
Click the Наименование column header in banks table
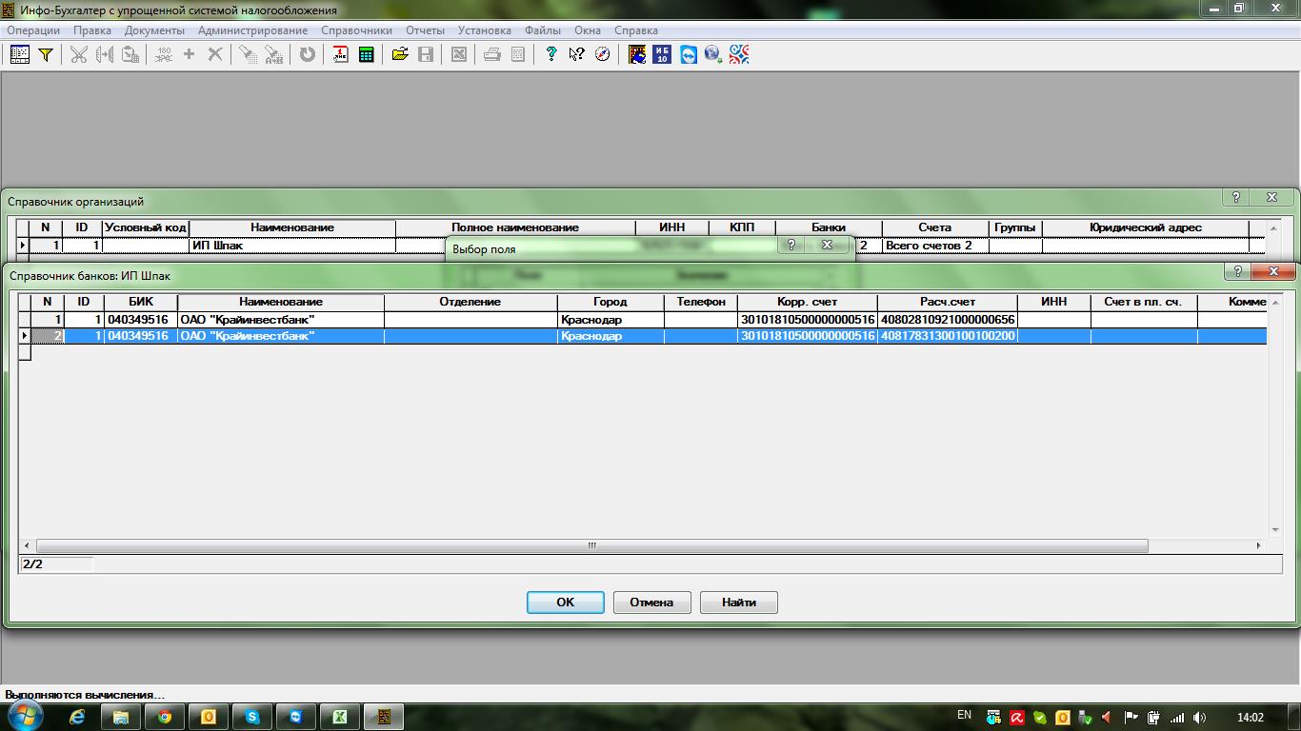coord(281,302)
